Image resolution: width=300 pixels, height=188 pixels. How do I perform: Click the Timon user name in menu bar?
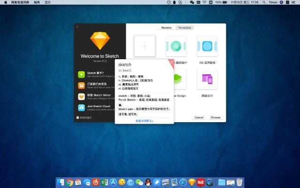point(273,2)
